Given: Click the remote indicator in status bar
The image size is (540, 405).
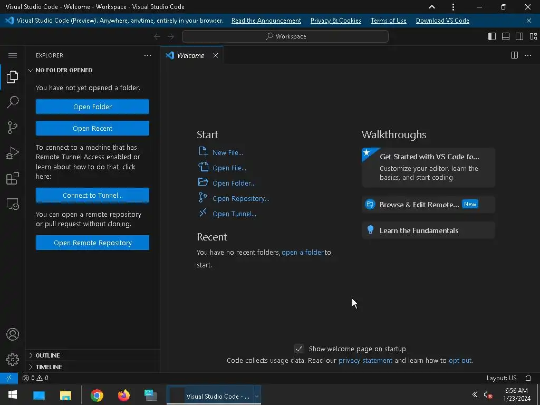Looking at the screenshot, I should pos(9,378).
